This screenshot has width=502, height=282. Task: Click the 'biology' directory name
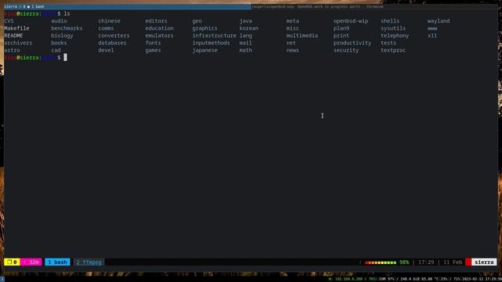coord(62,36)
